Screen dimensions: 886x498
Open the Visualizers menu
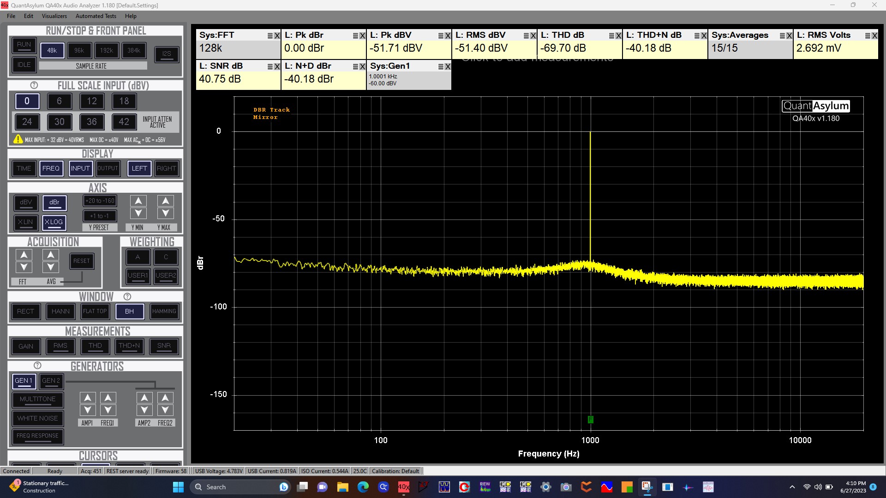[54, 16]
